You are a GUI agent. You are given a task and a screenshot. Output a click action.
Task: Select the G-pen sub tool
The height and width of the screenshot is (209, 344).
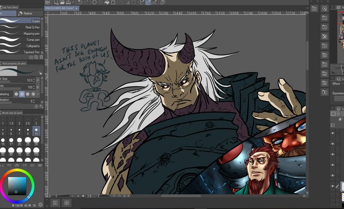pyautogui.click(x=20, y=21)
